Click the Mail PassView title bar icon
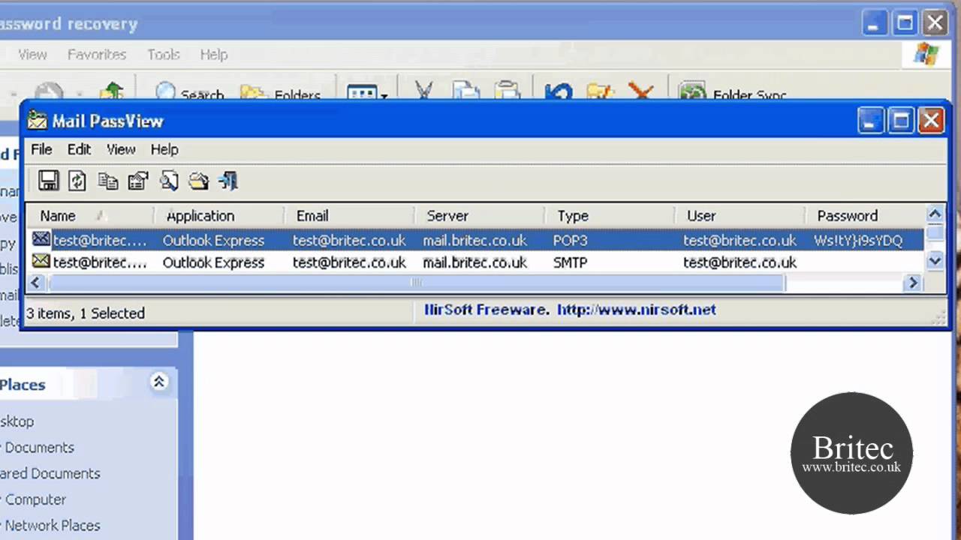This screenshot has height=540, width=961. [37, 120]
